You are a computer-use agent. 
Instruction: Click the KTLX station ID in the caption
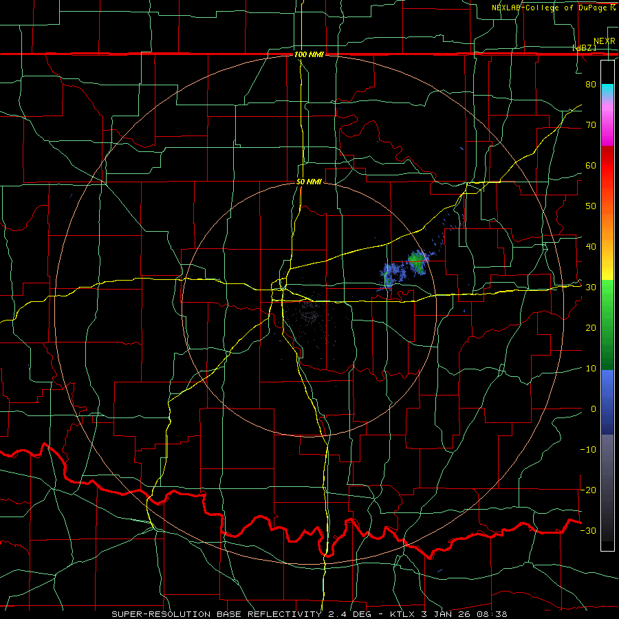(402, 614)
